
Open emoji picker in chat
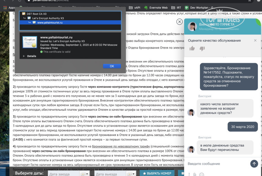coord(202,175)
